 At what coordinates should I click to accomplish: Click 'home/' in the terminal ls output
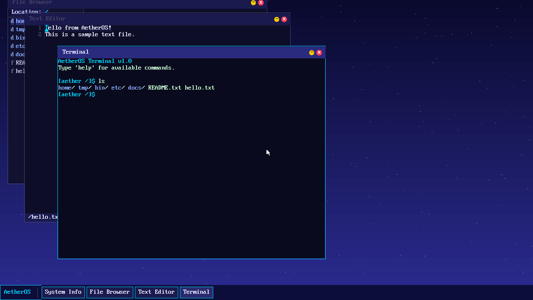tap(67, 88)
